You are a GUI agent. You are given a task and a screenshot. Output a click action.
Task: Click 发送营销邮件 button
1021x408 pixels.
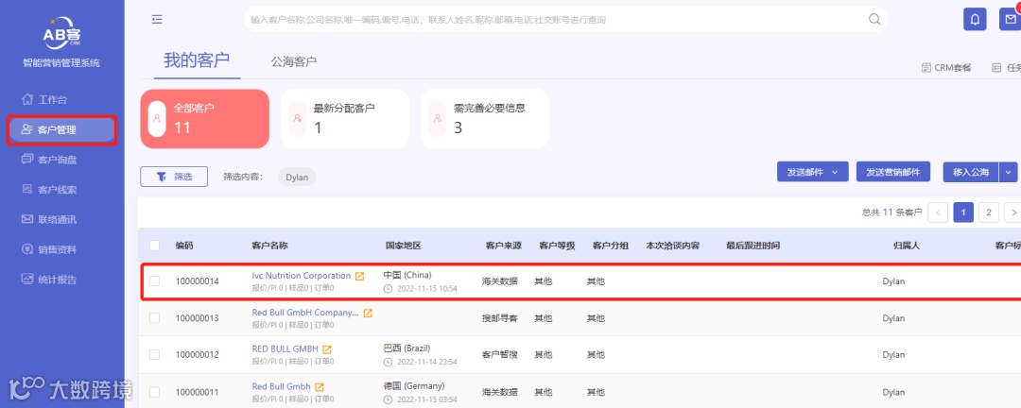892,173
